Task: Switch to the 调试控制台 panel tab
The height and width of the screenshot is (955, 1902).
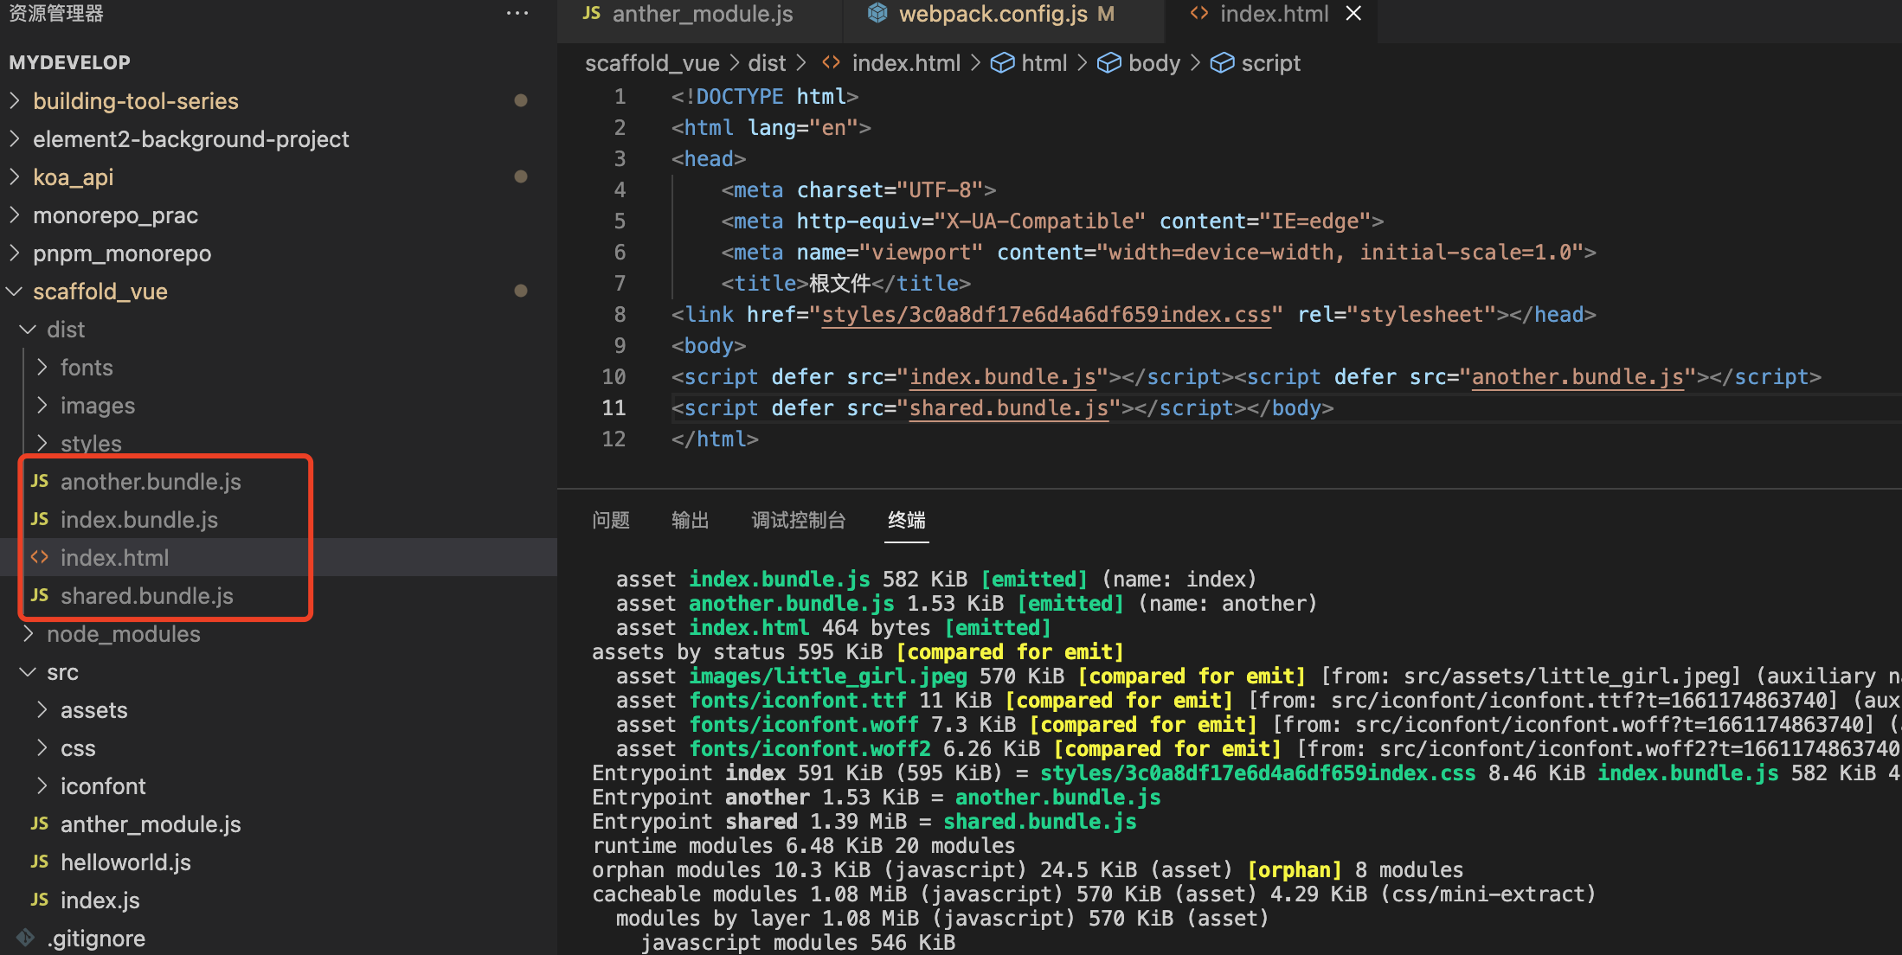Action: coord(798,520)
